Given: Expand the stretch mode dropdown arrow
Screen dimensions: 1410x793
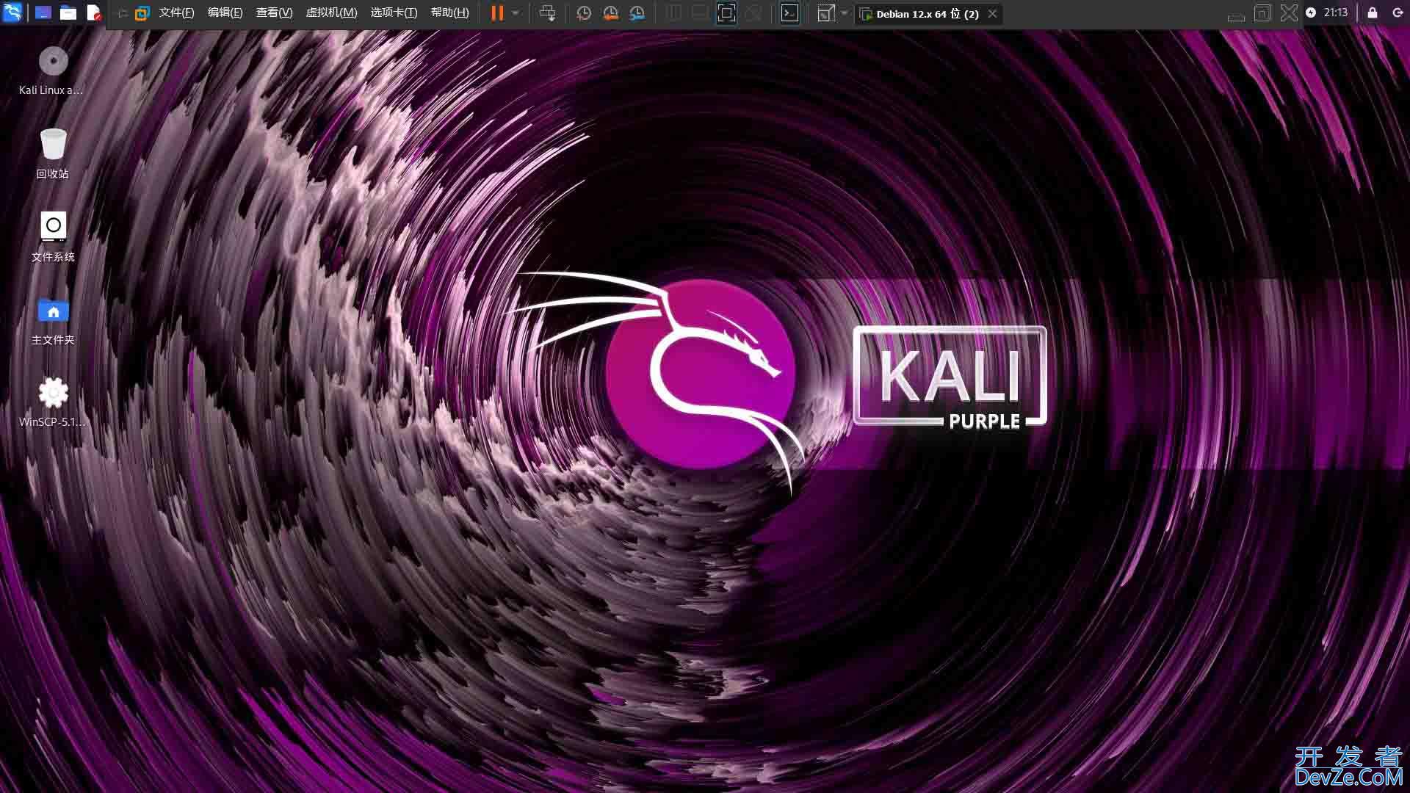Looking at the screenshot, I should pyautogui.click(x=845, y=13).
